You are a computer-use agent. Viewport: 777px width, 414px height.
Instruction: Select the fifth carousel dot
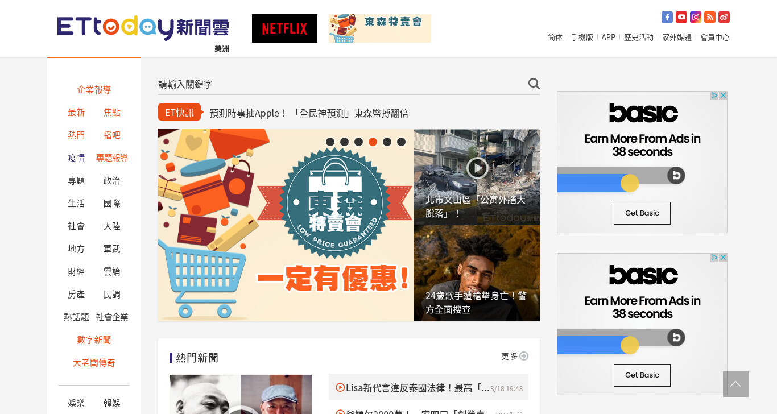coord(387,142)
